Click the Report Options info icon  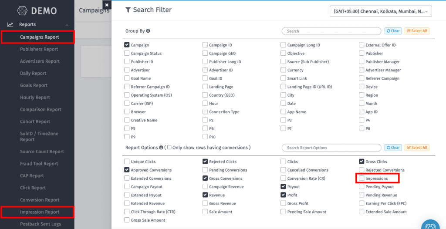161,148
